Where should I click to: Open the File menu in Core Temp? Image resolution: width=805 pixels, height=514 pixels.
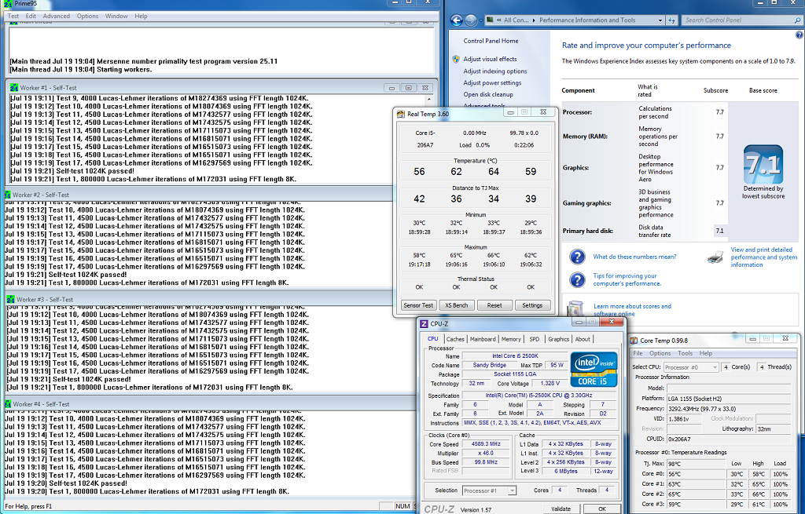(x=638, y=353)
